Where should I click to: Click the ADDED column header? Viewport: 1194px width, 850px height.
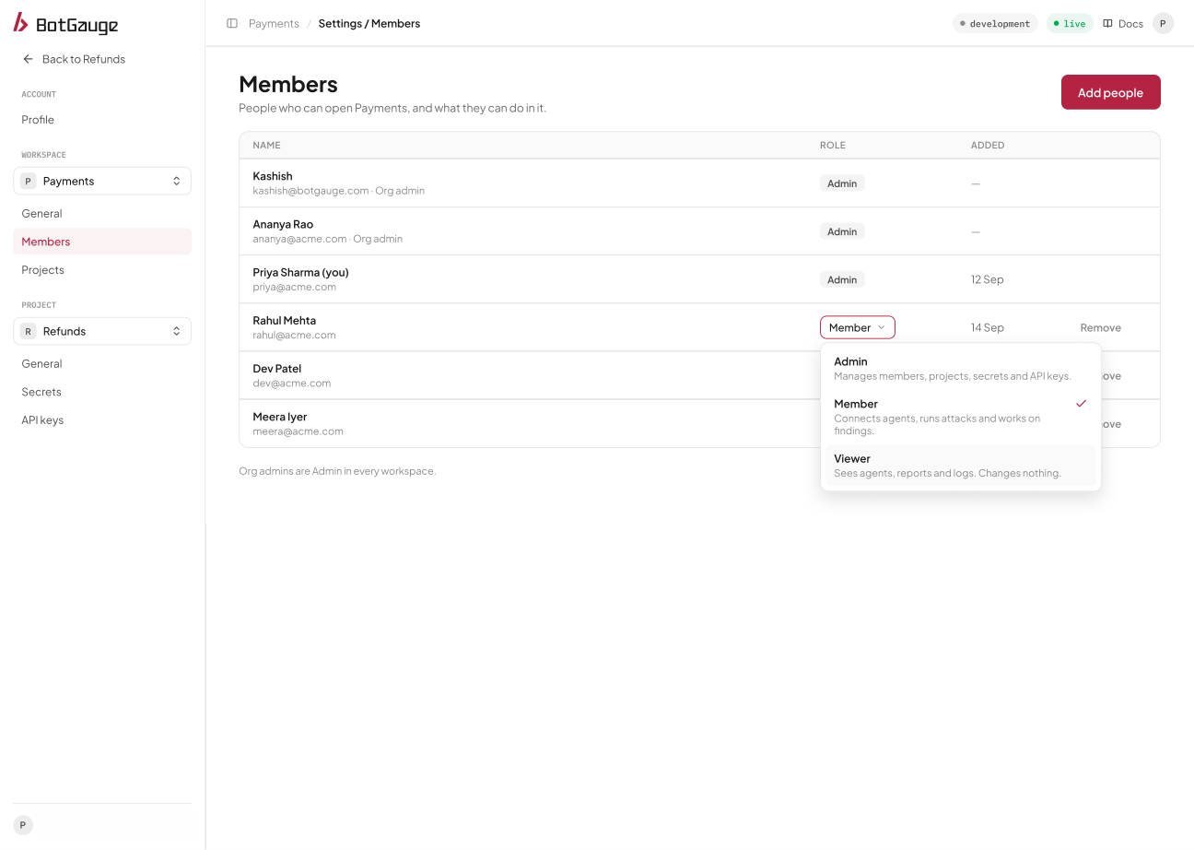pos(987,145)
